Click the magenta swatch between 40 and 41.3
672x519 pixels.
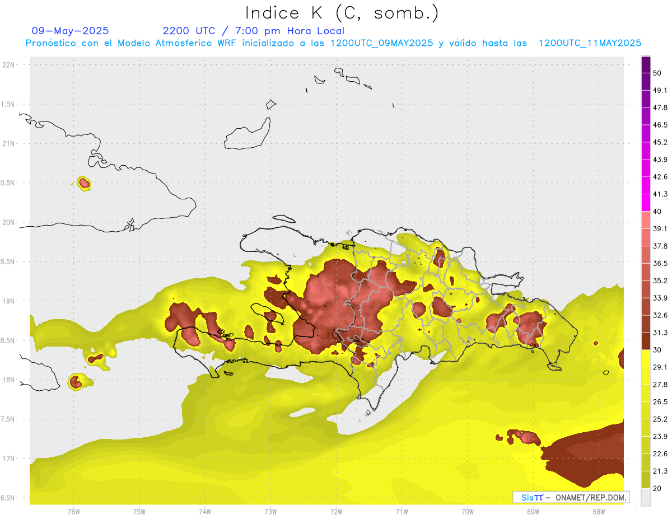click(x=646, y=203)
